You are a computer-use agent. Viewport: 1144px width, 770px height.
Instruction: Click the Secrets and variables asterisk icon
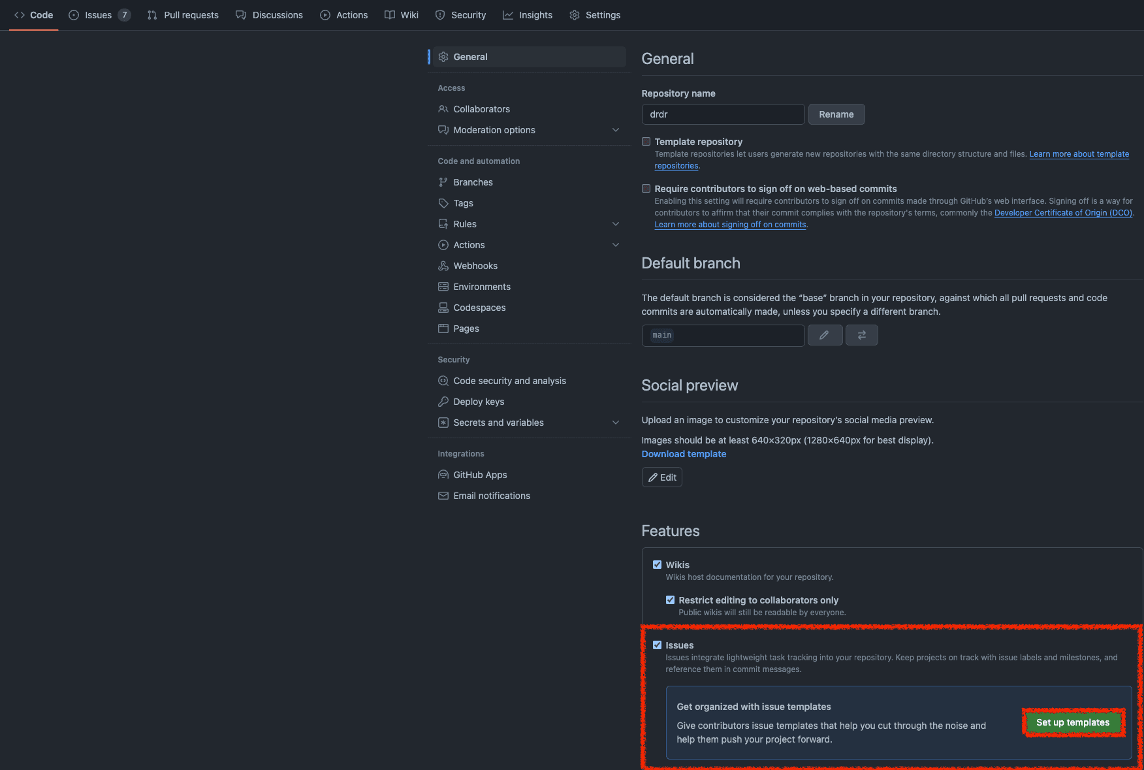pos(443,423)
